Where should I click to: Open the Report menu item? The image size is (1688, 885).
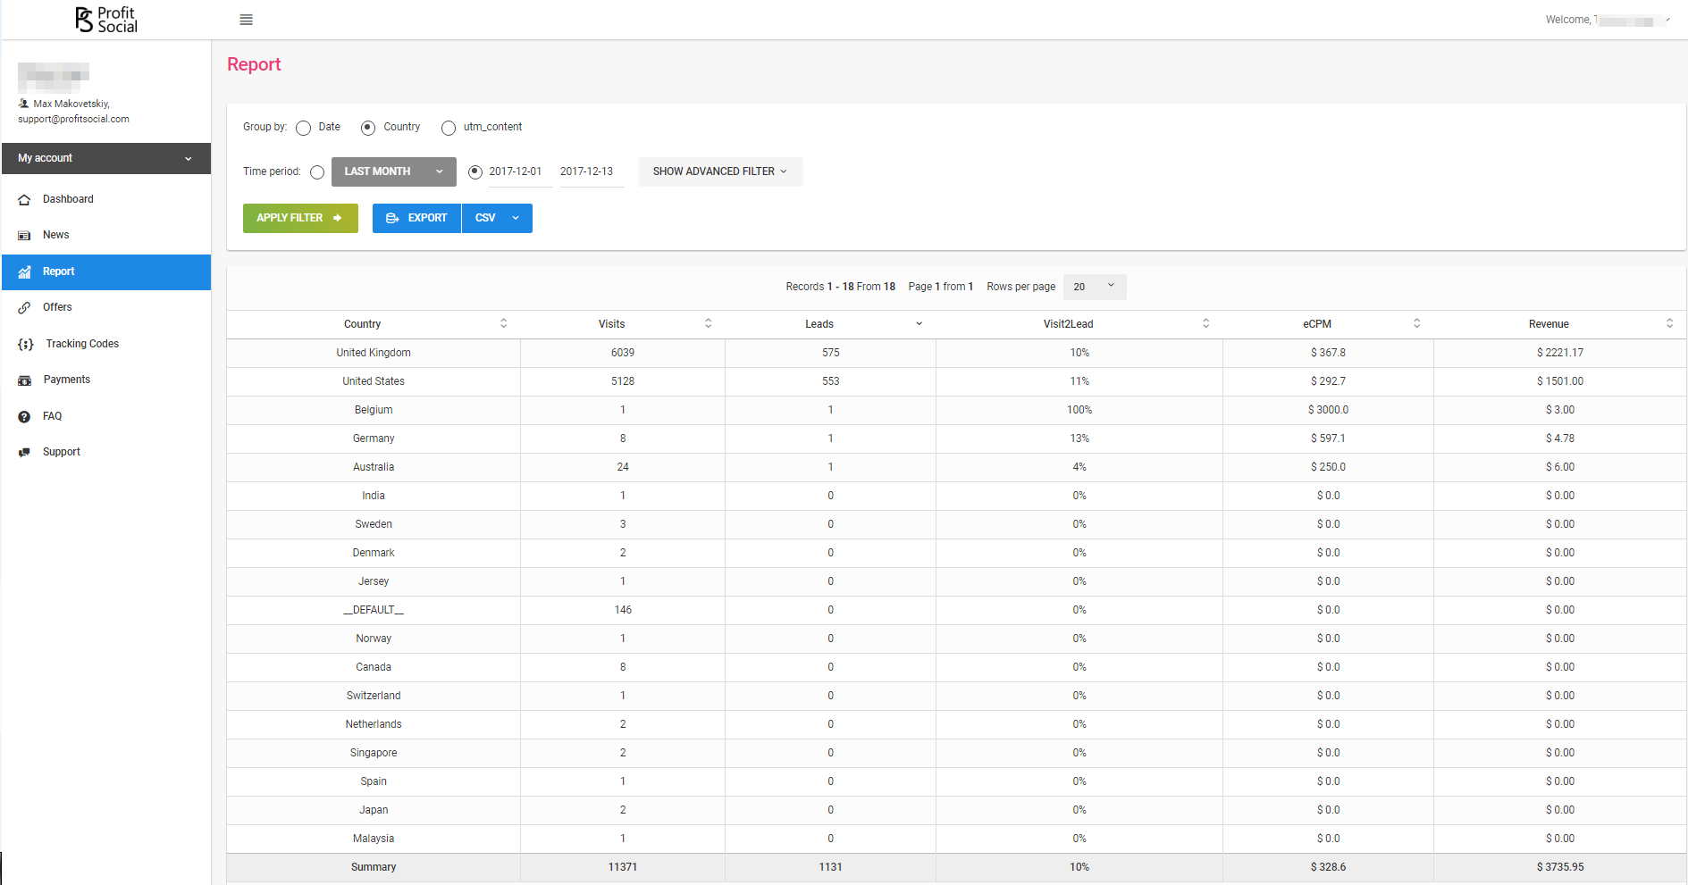click(105, 271)
